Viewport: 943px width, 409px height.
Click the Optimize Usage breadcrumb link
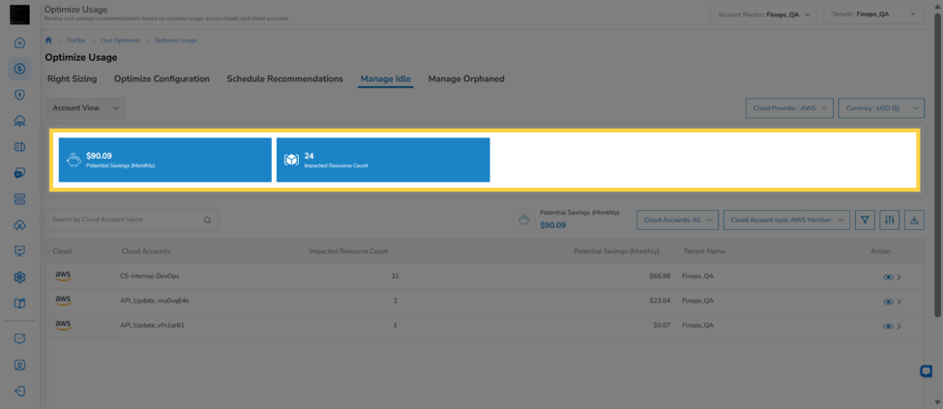click(x=176, y=41)
